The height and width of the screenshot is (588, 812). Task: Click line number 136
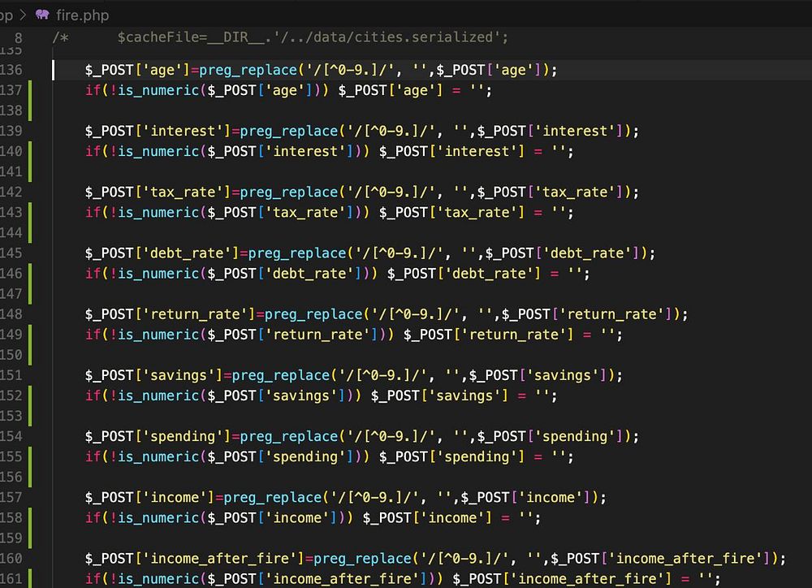[x=11, y=70]
